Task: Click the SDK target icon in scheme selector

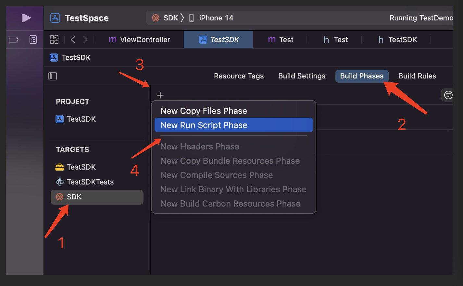Action: click(156, 18)
